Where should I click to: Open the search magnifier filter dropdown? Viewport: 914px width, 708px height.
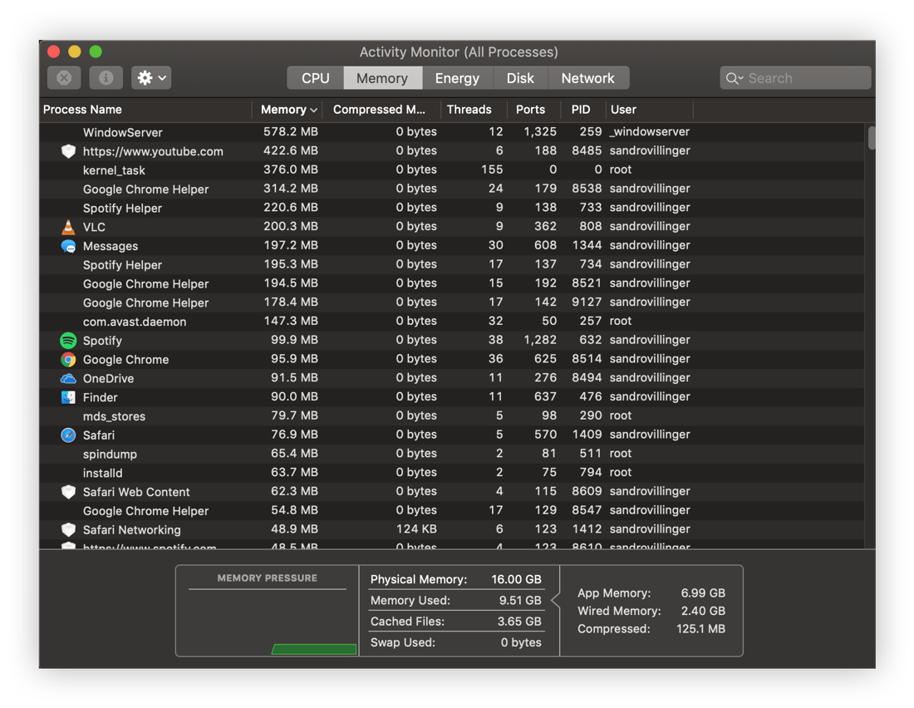735,77
